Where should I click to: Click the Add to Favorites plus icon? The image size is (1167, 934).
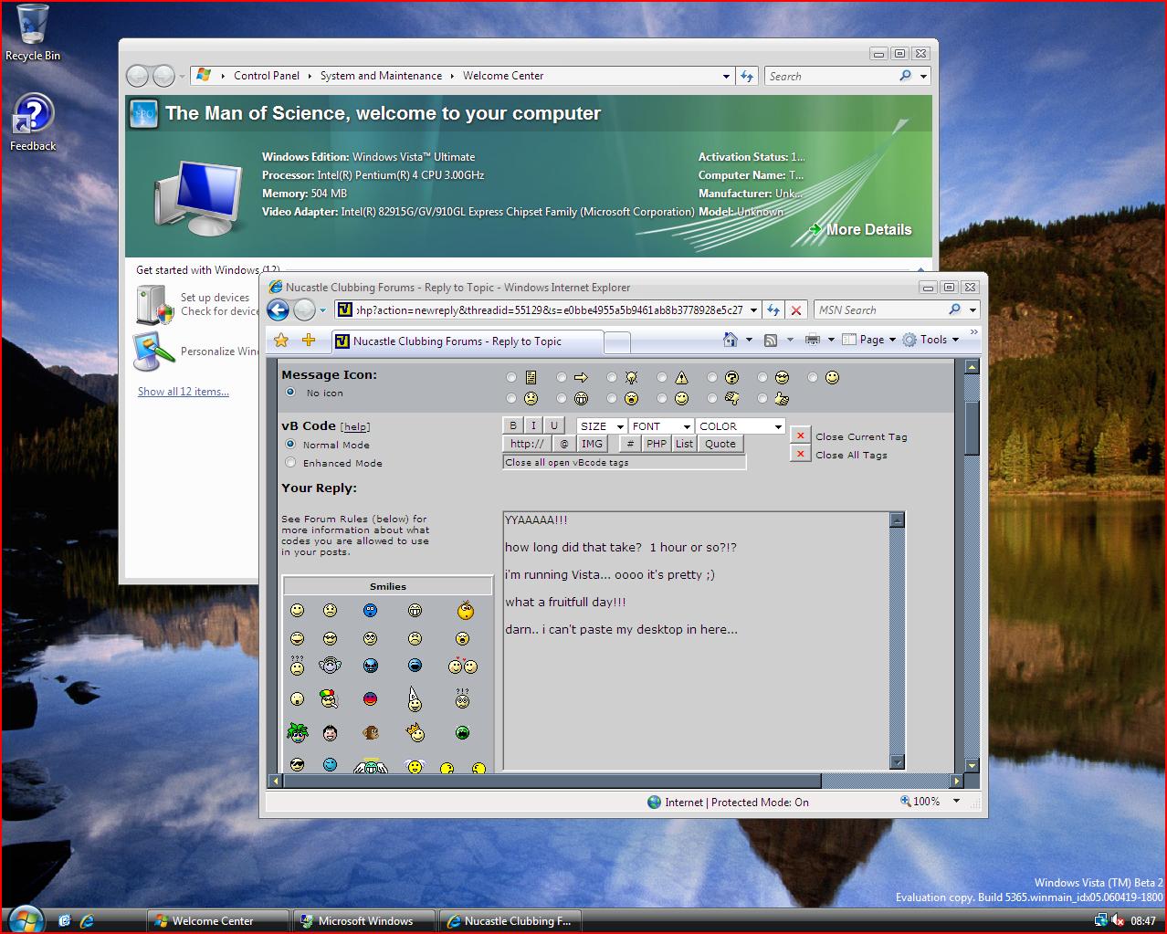[x=309, y=341]
